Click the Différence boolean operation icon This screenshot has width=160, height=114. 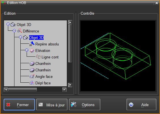(20, 30)
